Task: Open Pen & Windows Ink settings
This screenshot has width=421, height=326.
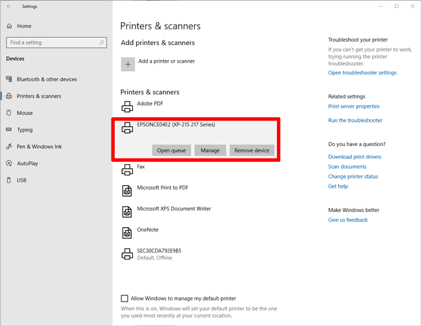Action: coord(39,147)
